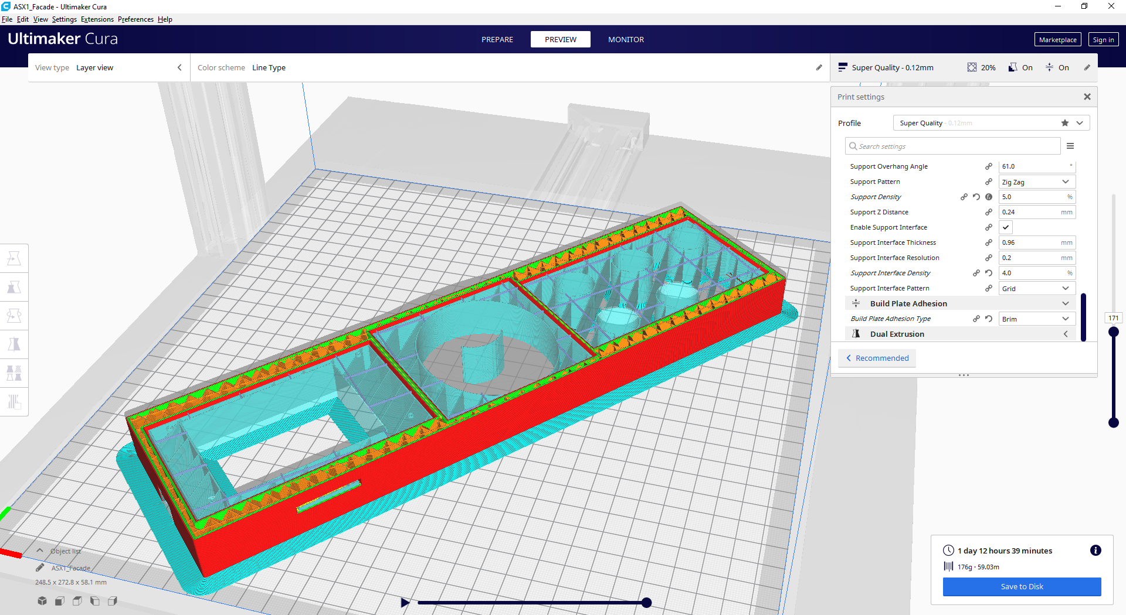This screenshot has height=615, width=1126.
Task: Reset Support Density to profile value
Action: pos(976,197)
